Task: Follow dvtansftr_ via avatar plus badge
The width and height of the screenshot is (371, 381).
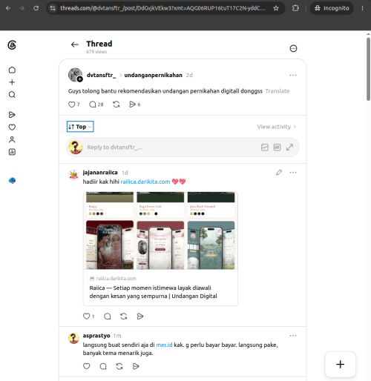Action: pyautogui.click(x=79, y=79)
